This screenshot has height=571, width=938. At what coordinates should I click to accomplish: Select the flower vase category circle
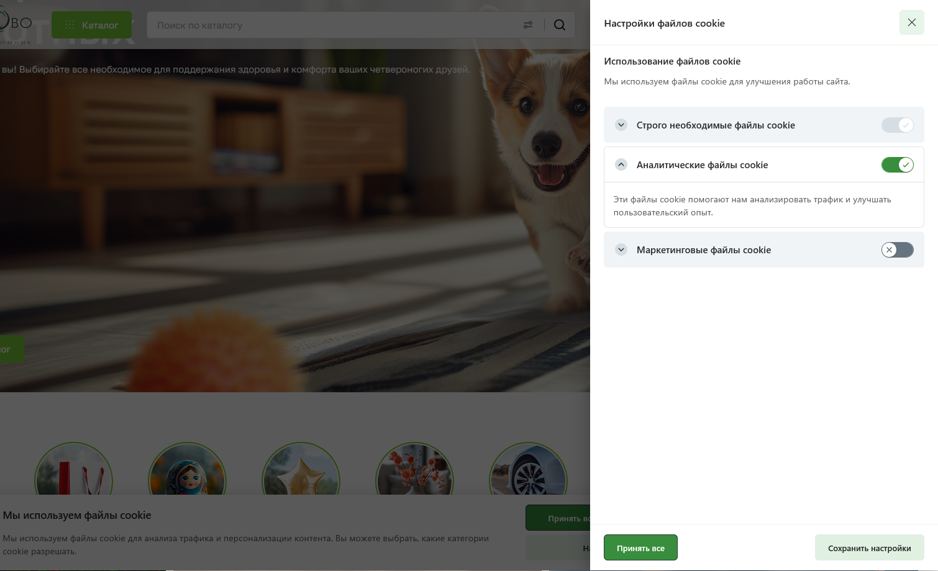(x=414, y=481)
